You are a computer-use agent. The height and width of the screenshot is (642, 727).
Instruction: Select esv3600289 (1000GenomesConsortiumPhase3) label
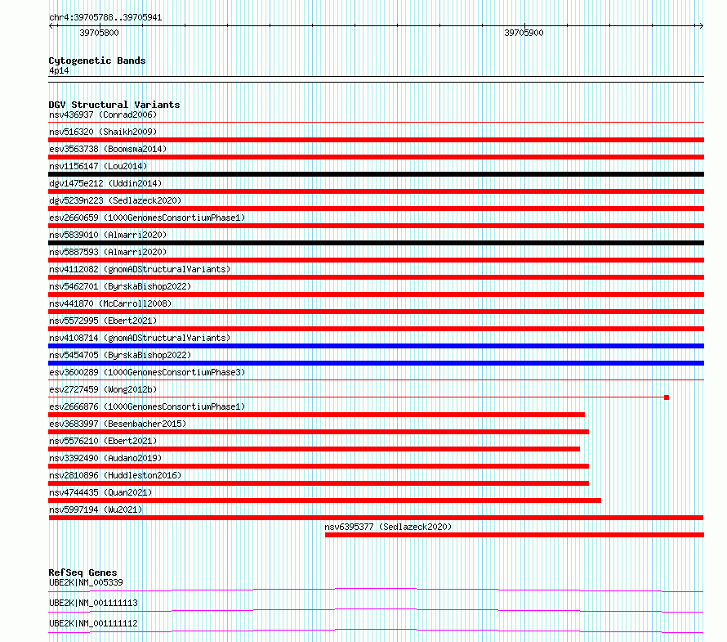tap(147, 372)
